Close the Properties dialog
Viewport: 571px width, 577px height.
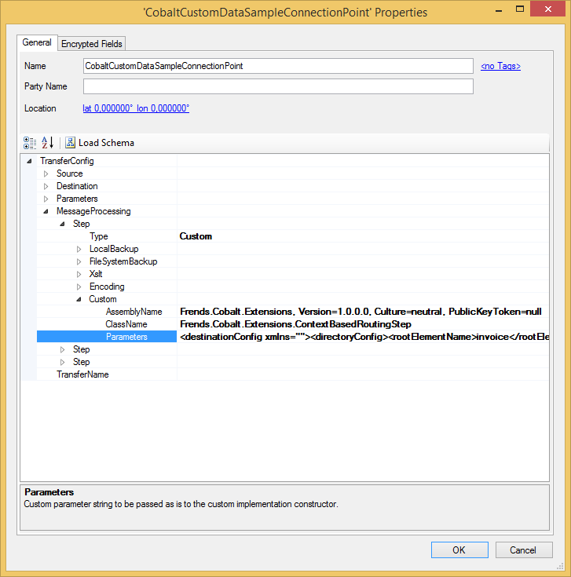(547, 9)
